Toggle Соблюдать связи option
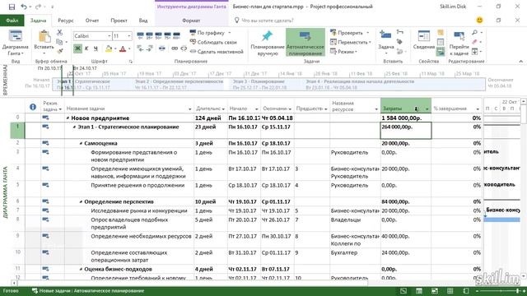The height and width of the screenshot is (296, 527). [213, 42]
